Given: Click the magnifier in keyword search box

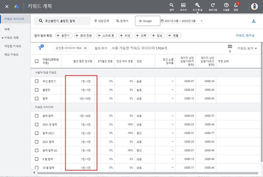Looking at the screenshot, I should click(x=41, y=21).
